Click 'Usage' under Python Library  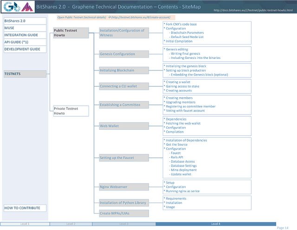(x=170, y=207)
